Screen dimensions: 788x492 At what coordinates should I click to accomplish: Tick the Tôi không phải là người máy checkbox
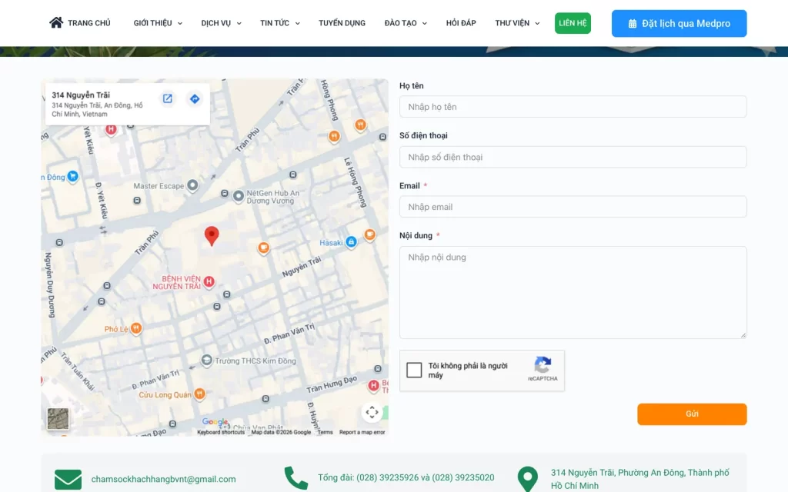414,370
